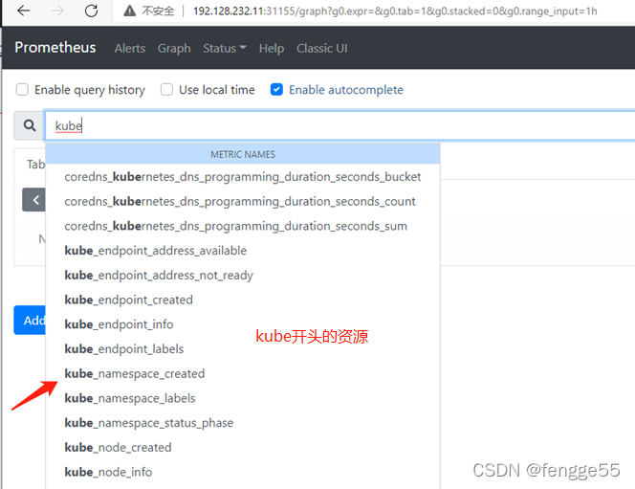635x489 pixels.
Task: Enable query history checkbox
Action: pos(22,90)
